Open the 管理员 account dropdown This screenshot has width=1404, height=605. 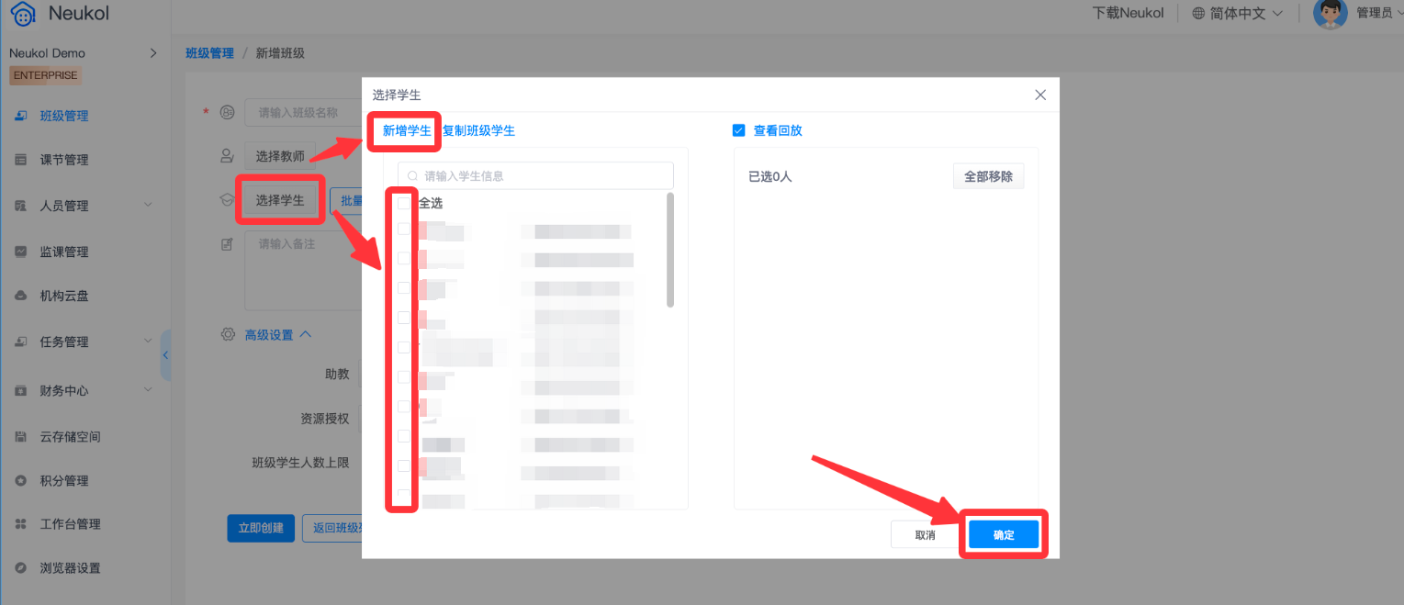pos(1380,13)
